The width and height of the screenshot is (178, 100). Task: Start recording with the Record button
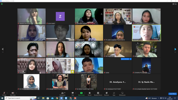coord(90,94)
